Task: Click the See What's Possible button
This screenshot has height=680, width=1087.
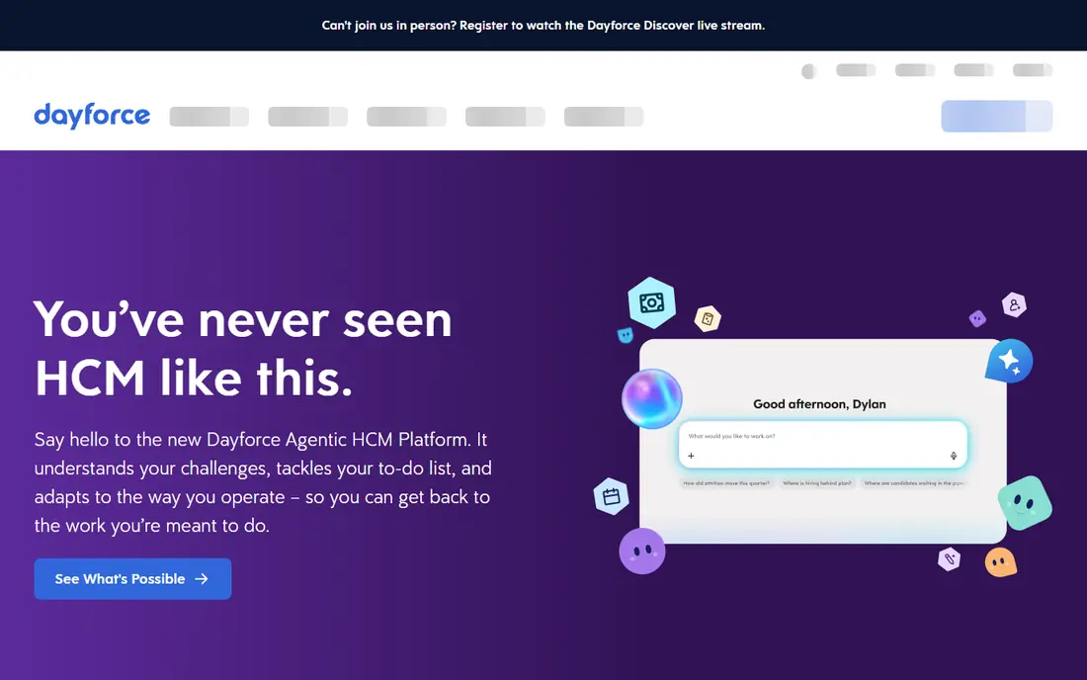Action: (x=132, y=579)
